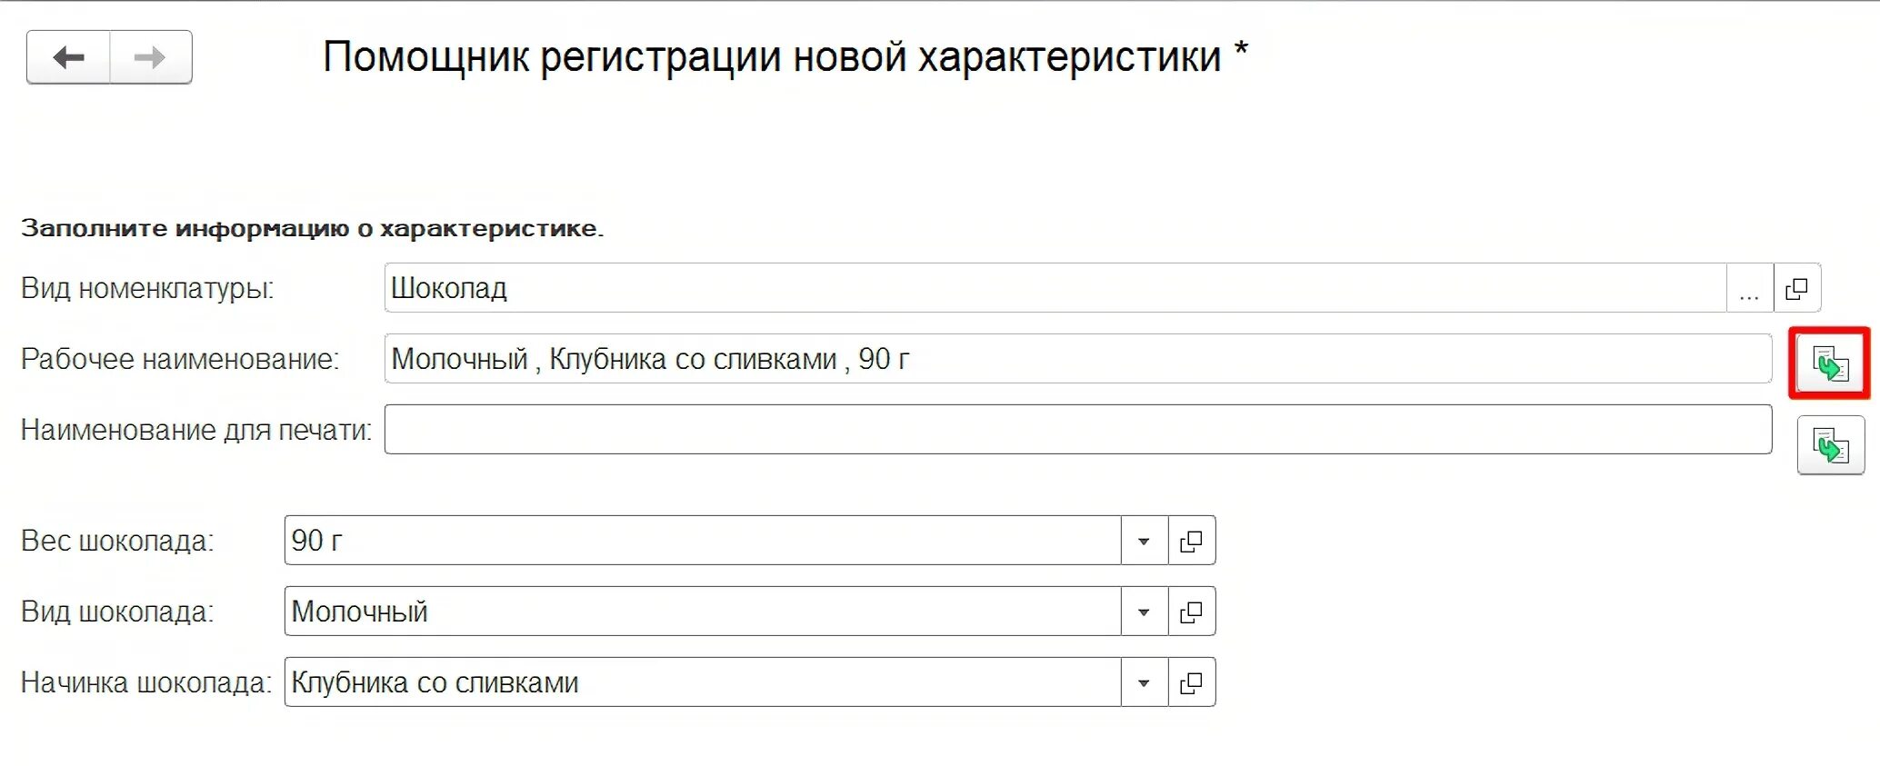The width and height of the screenshot is (1880, 766).
Task: Fill Рабочее наименование using green arrow icon
Action: tap(1829, 363)
